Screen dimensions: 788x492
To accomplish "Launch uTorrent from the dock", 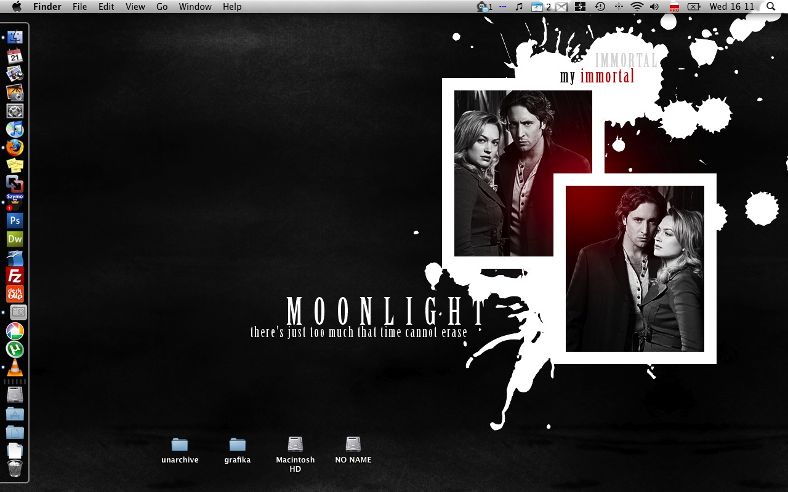I will 15,349.
